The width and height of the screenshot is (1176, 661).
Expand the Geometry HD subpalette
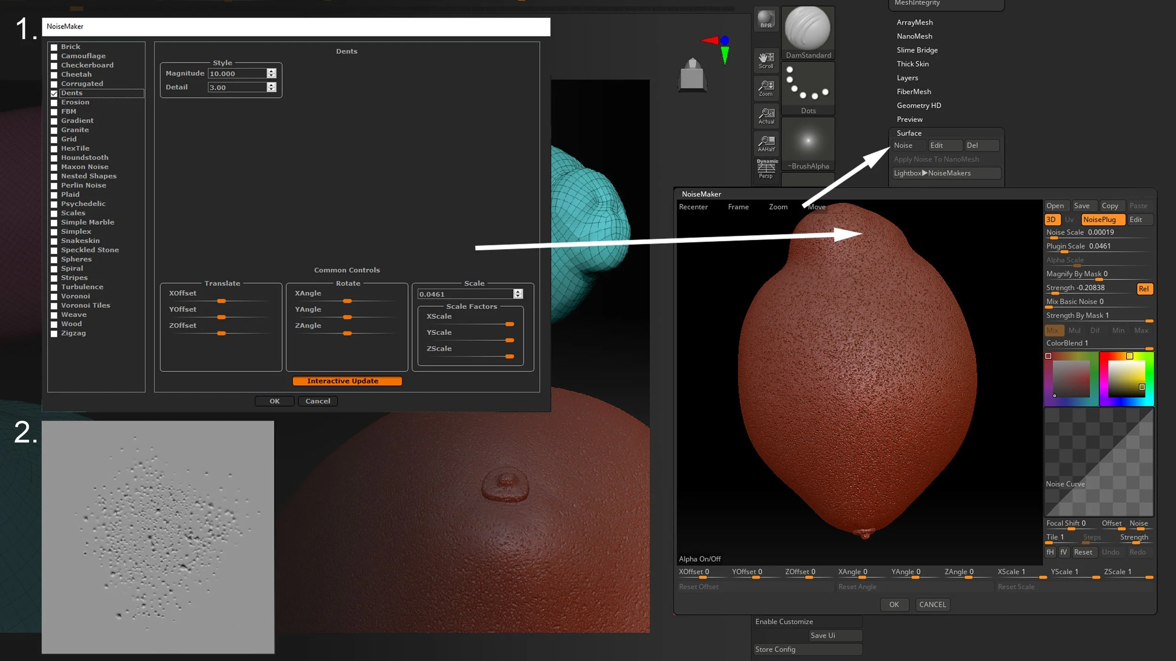tap(919, 105)
